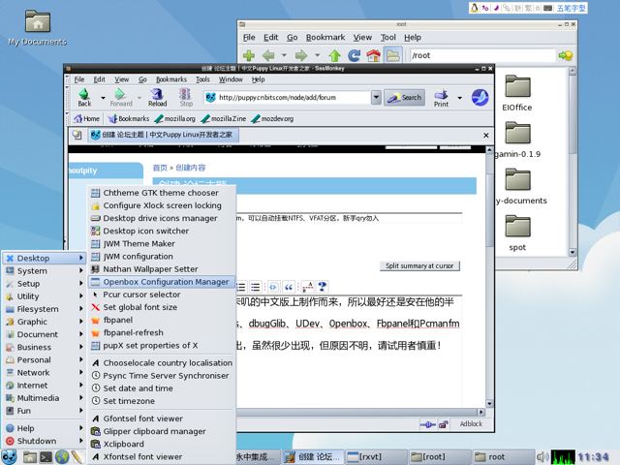Click the Search button in SeaMonkey

404,98
